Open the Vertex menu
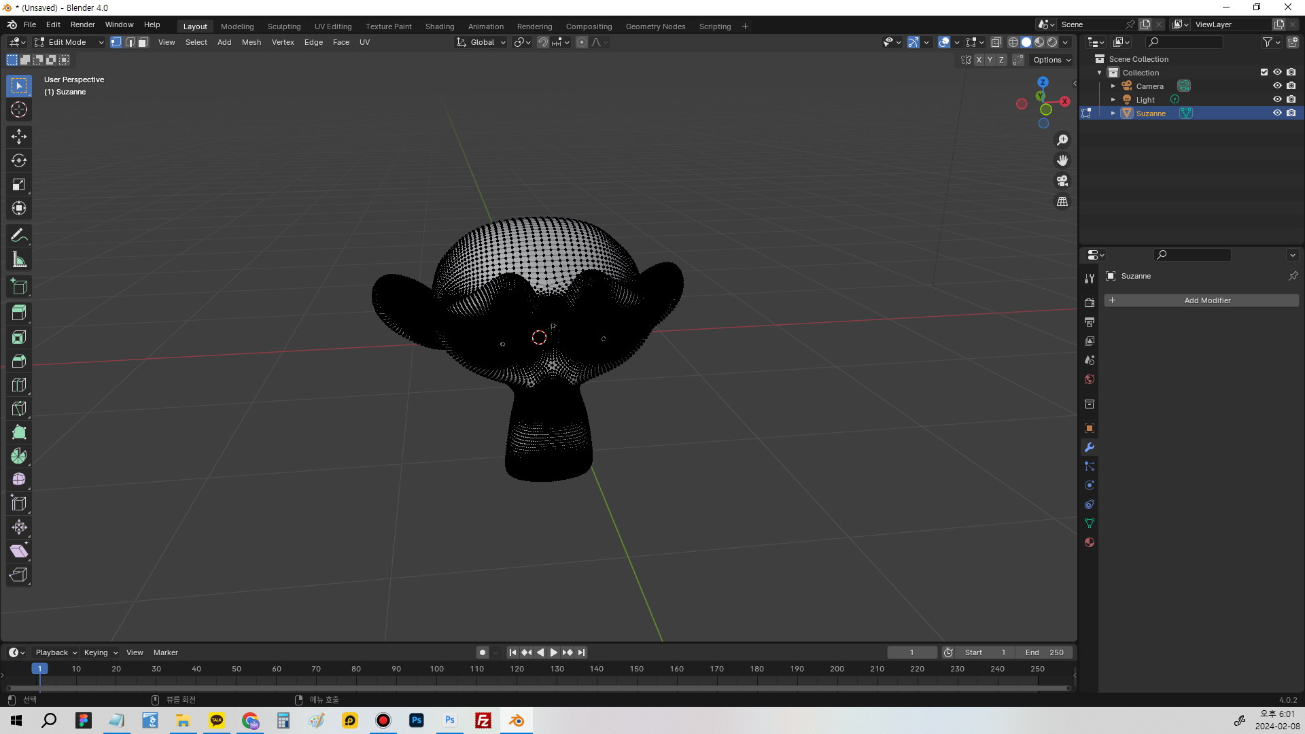This screenshot has width=1305, height=734. [283, 42]
